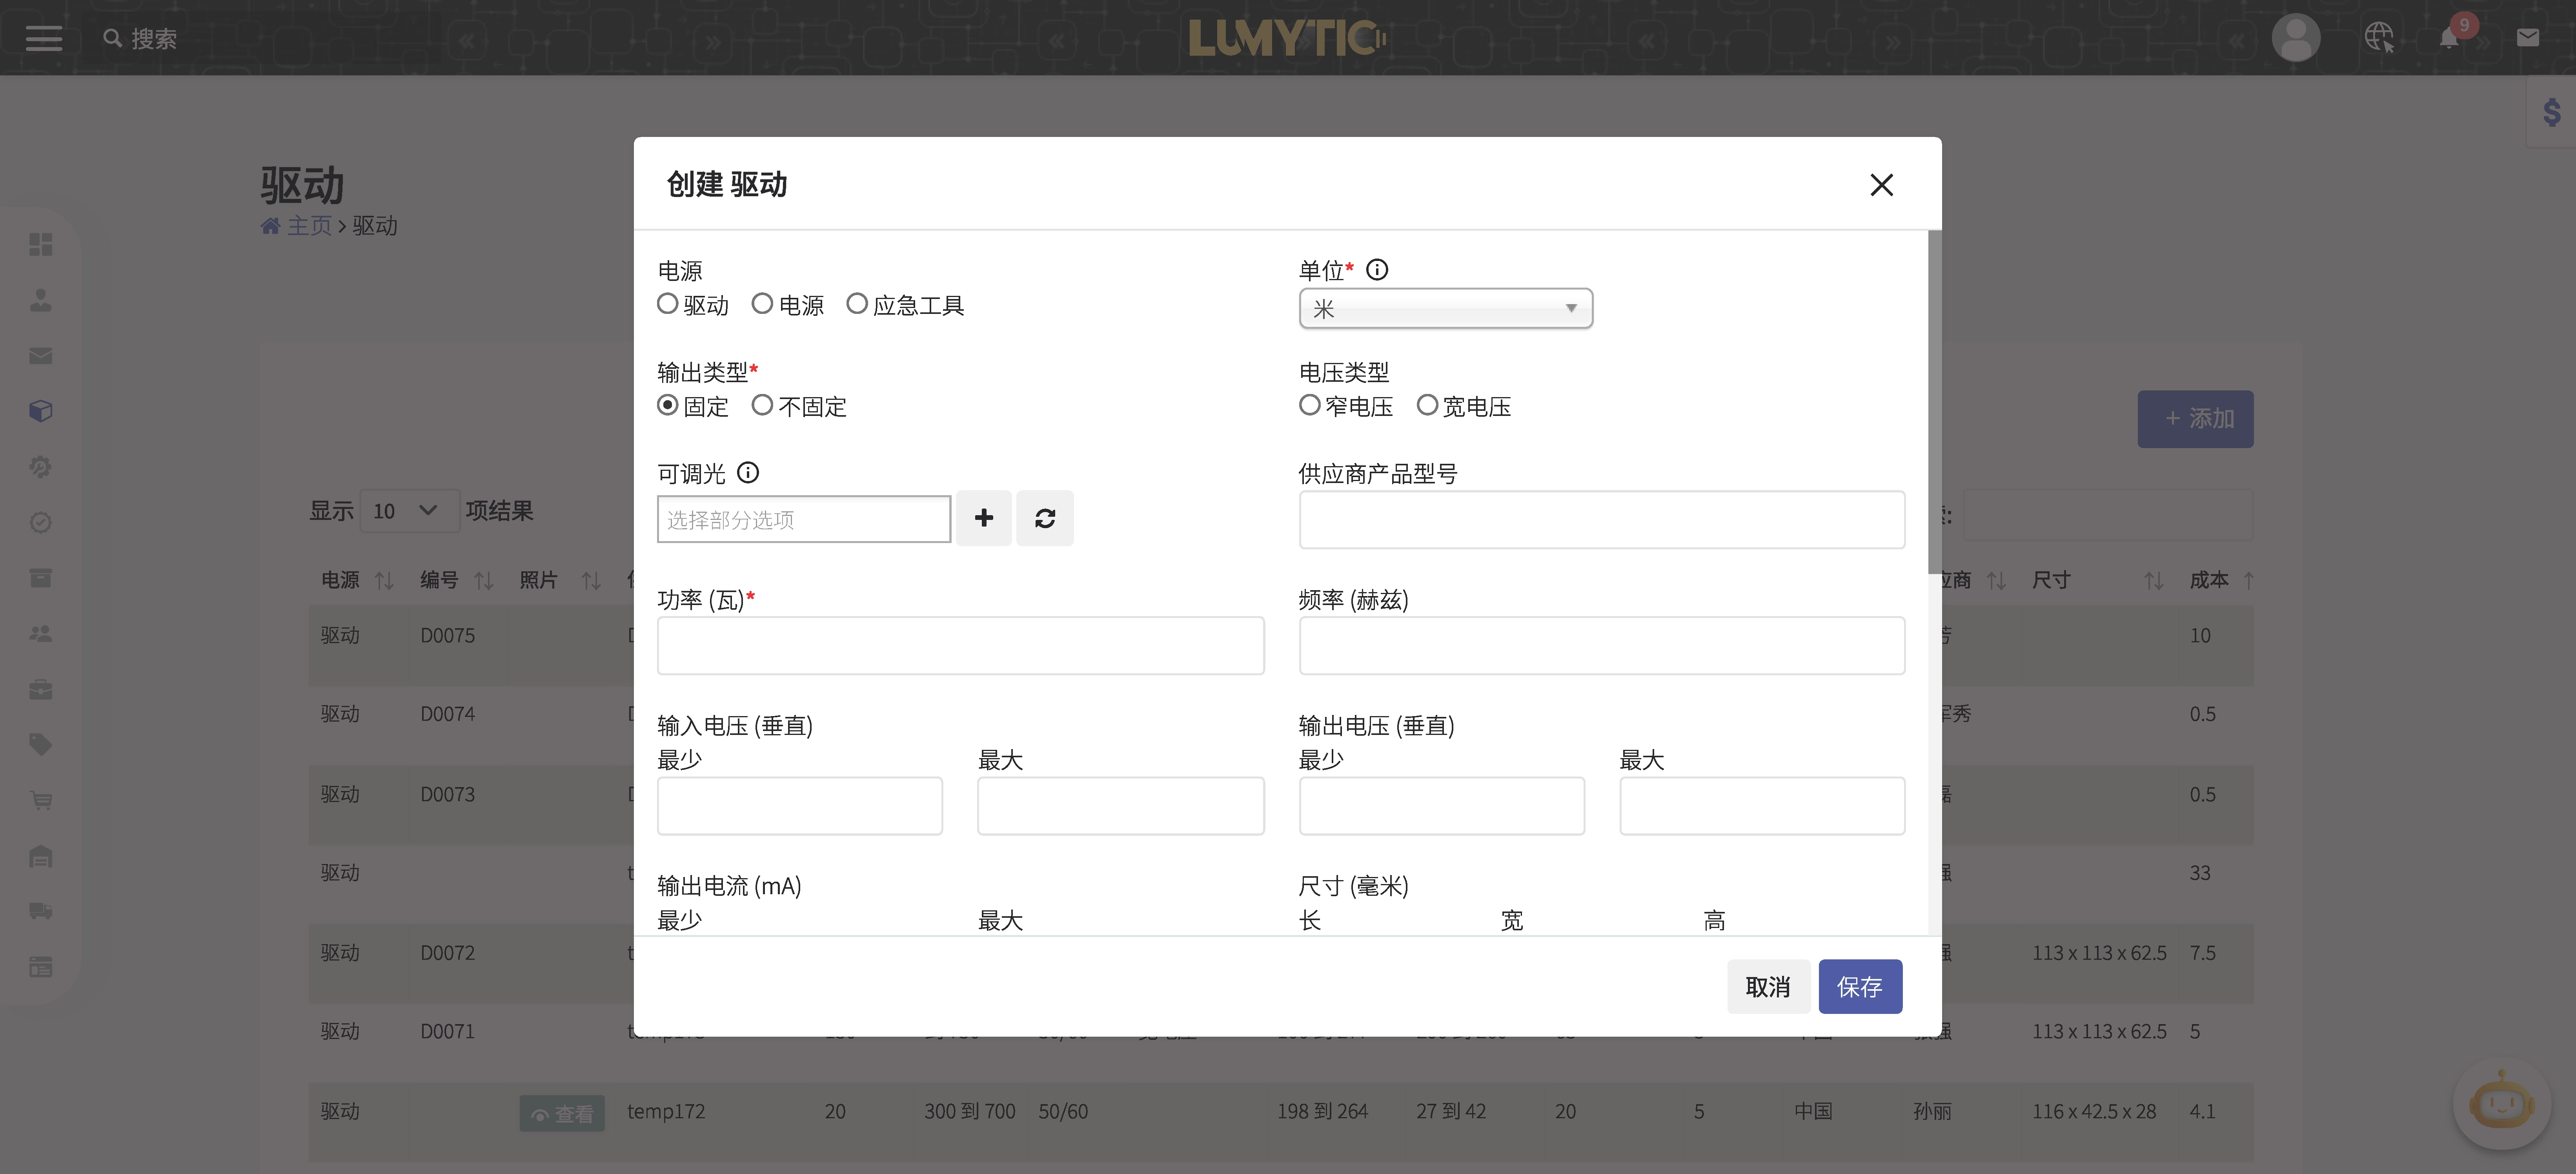
Task: Select the 宽电压 voltage type
Action: point(1427,405)
